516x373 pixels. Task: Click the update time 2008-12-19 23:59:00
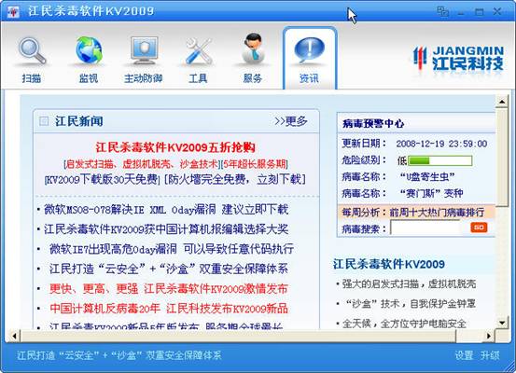(x=441, y=144)
